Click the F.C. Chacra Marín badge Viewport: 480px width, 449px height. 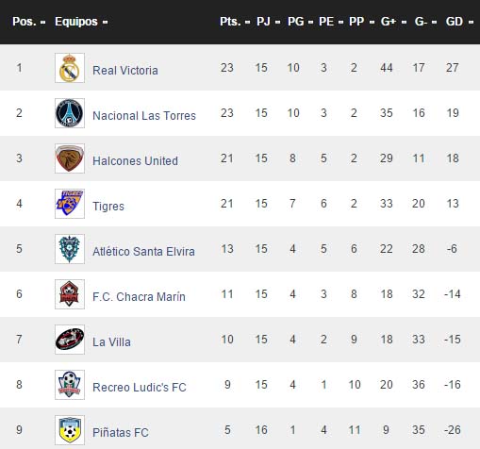coord(70,294)
